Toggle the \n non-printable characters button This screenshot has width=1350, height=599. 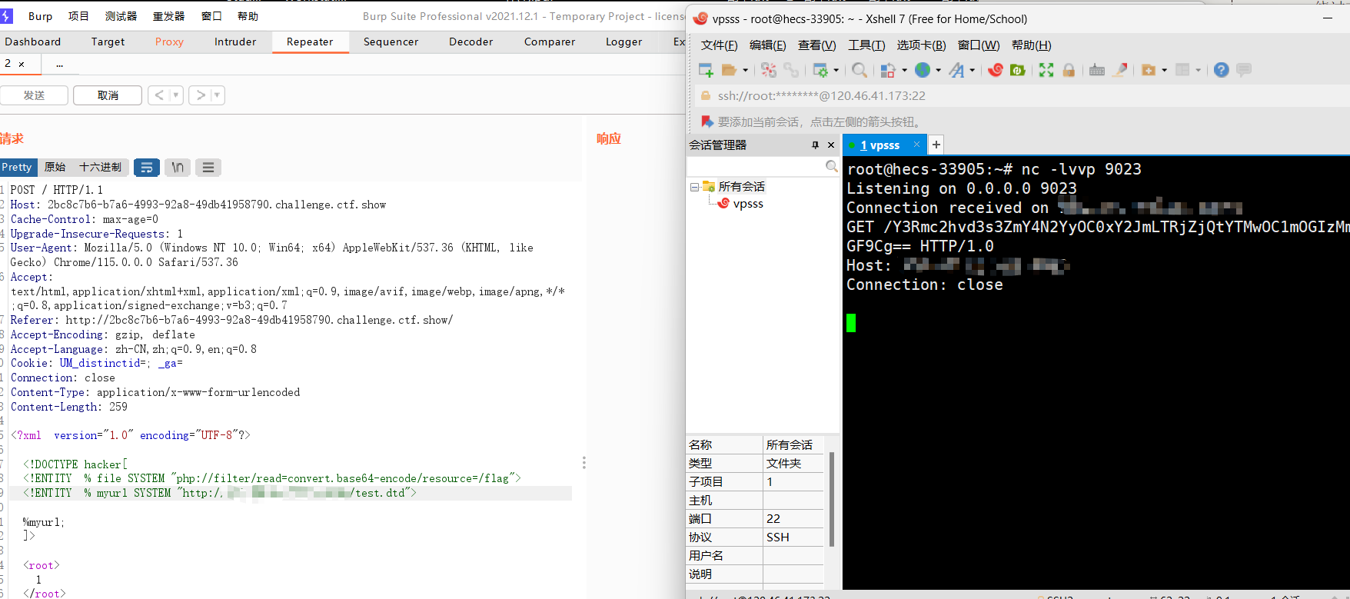click(178, 168)
